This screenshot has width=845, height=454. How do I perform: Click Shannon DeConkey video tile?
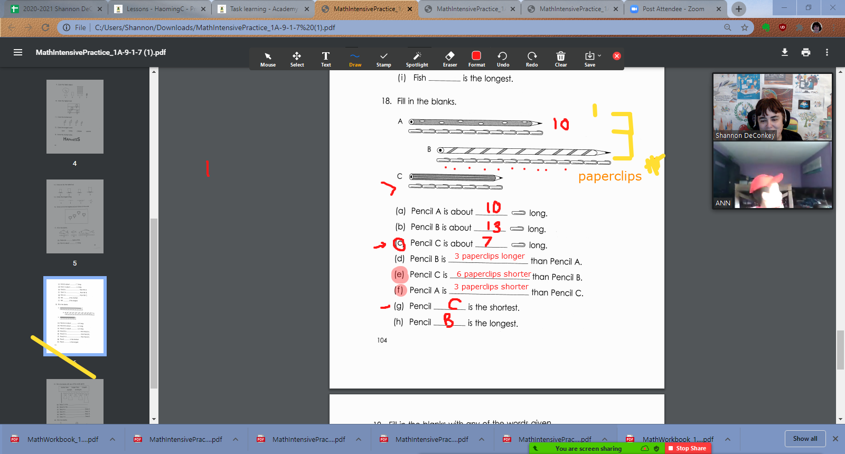[x=772, y=107]
